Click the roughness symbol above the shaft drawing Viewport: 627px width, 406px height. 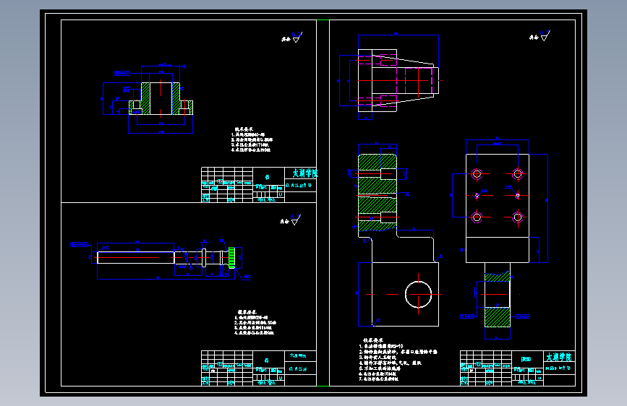pos(295,220)
